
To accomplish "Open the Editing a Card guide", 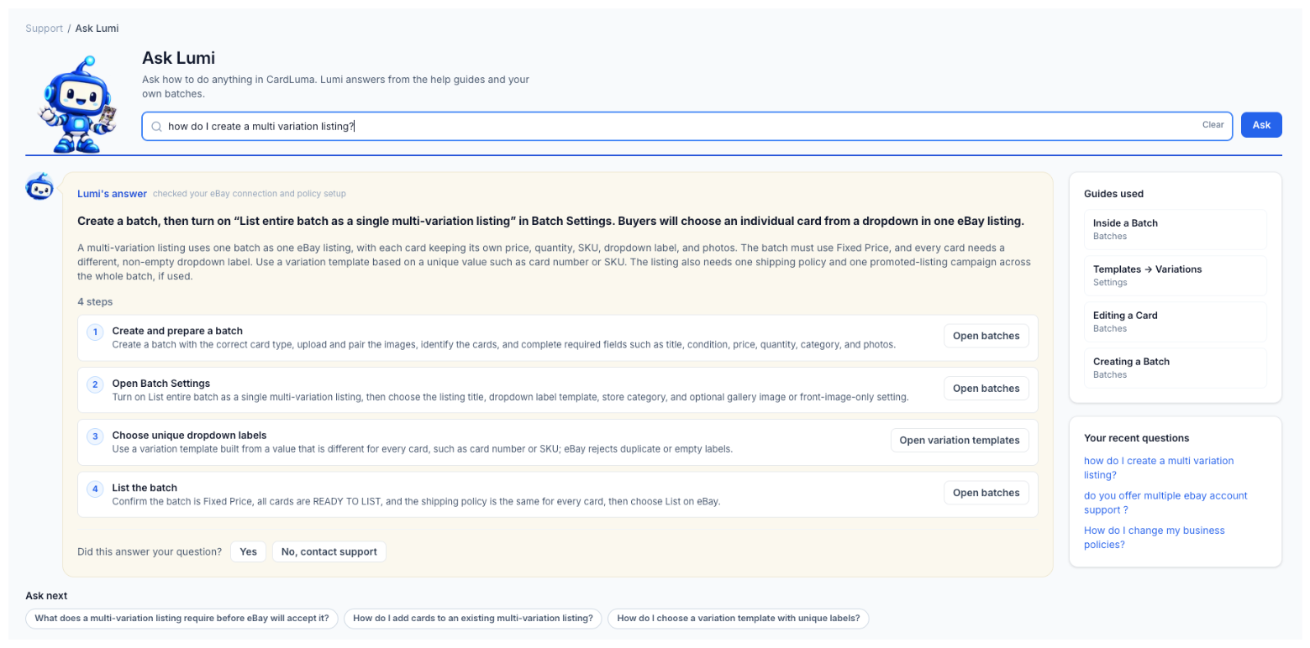I will pos(1176,321).
